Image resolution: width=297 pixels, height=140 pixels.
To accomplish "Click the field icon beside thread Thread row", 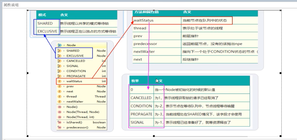I will click(x=59, y=97).
